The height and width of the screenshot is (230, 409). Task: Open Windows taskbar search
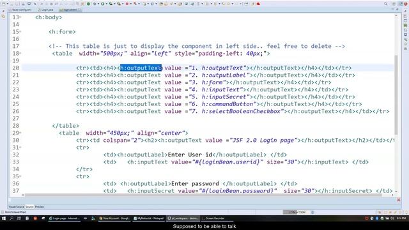[x=12, y=218]
